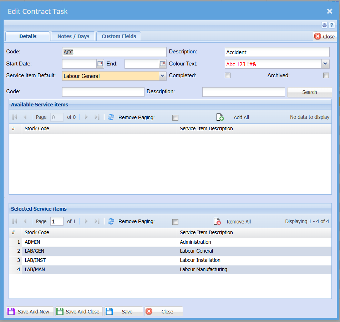This screenshot has height=322, width=340.
Task: Click the Remove All document icon
Action: click(217, 222)
